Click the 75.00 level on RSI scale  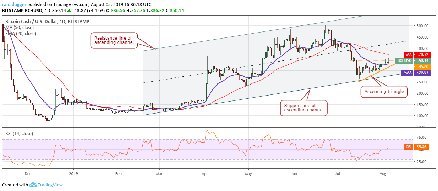[422, 138]
